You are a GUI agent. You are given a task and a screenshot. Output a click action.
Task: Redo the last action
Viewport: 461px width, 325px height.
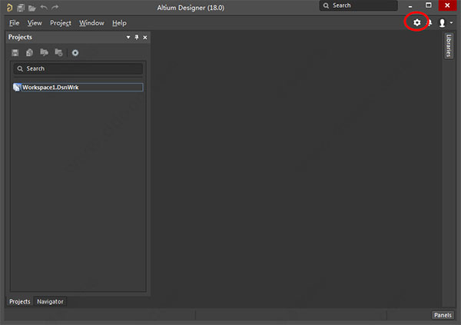pyautogui.click(x=55, y=8)
